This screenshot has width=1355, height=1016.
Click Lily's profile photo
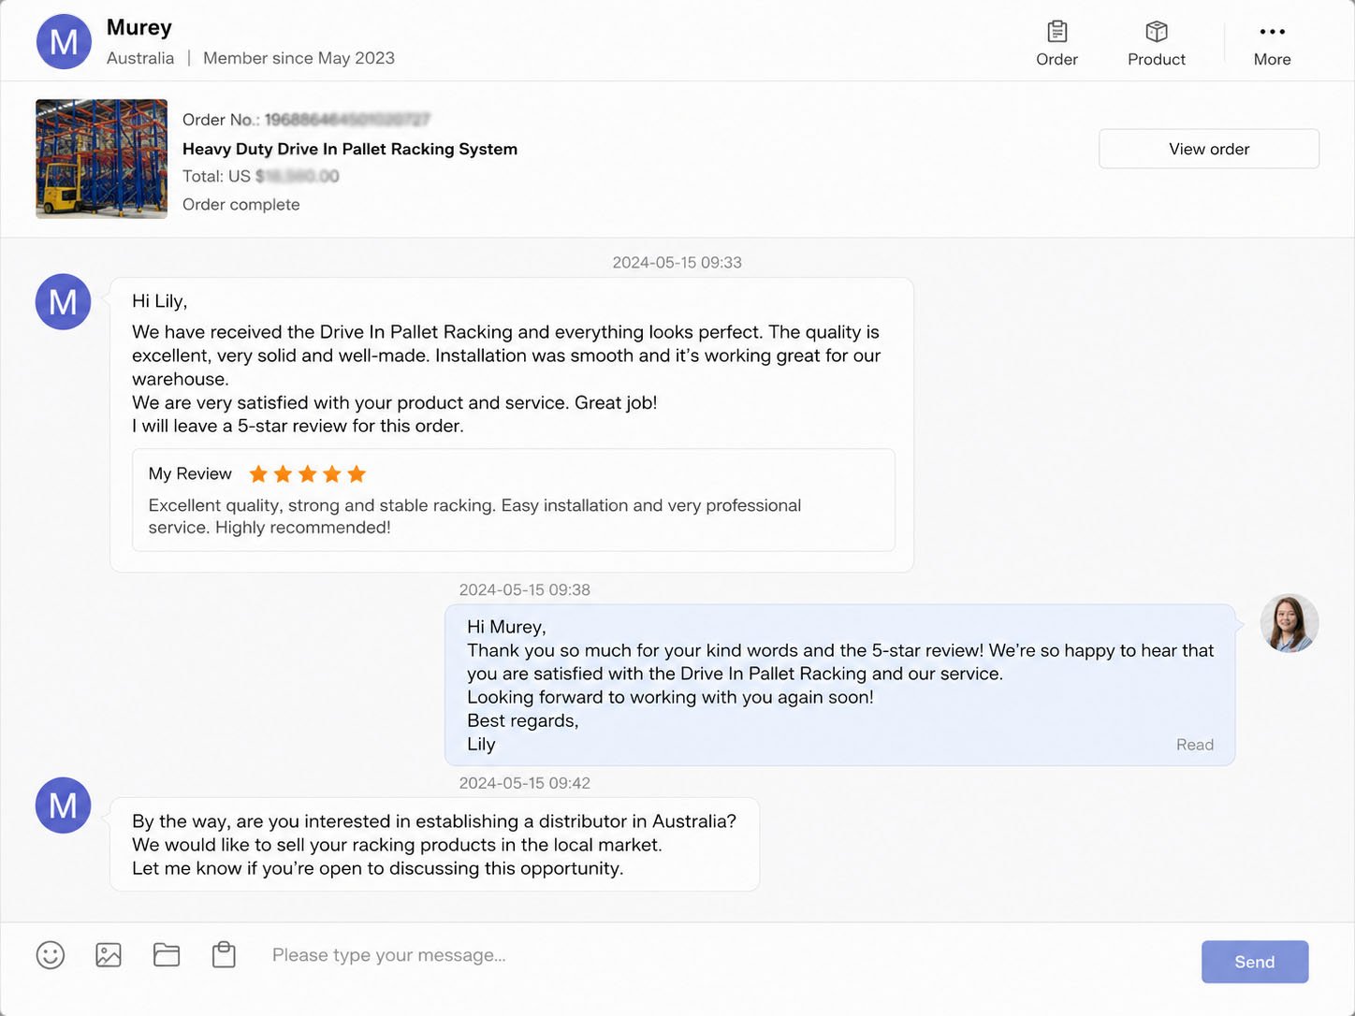pyautogui.click(x=1289, y=623)
